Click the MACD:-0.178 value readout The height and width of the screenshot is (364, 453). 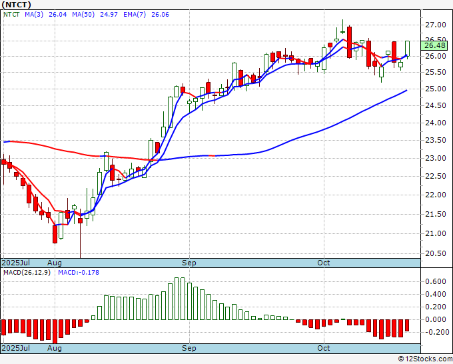tap(79, 273)
